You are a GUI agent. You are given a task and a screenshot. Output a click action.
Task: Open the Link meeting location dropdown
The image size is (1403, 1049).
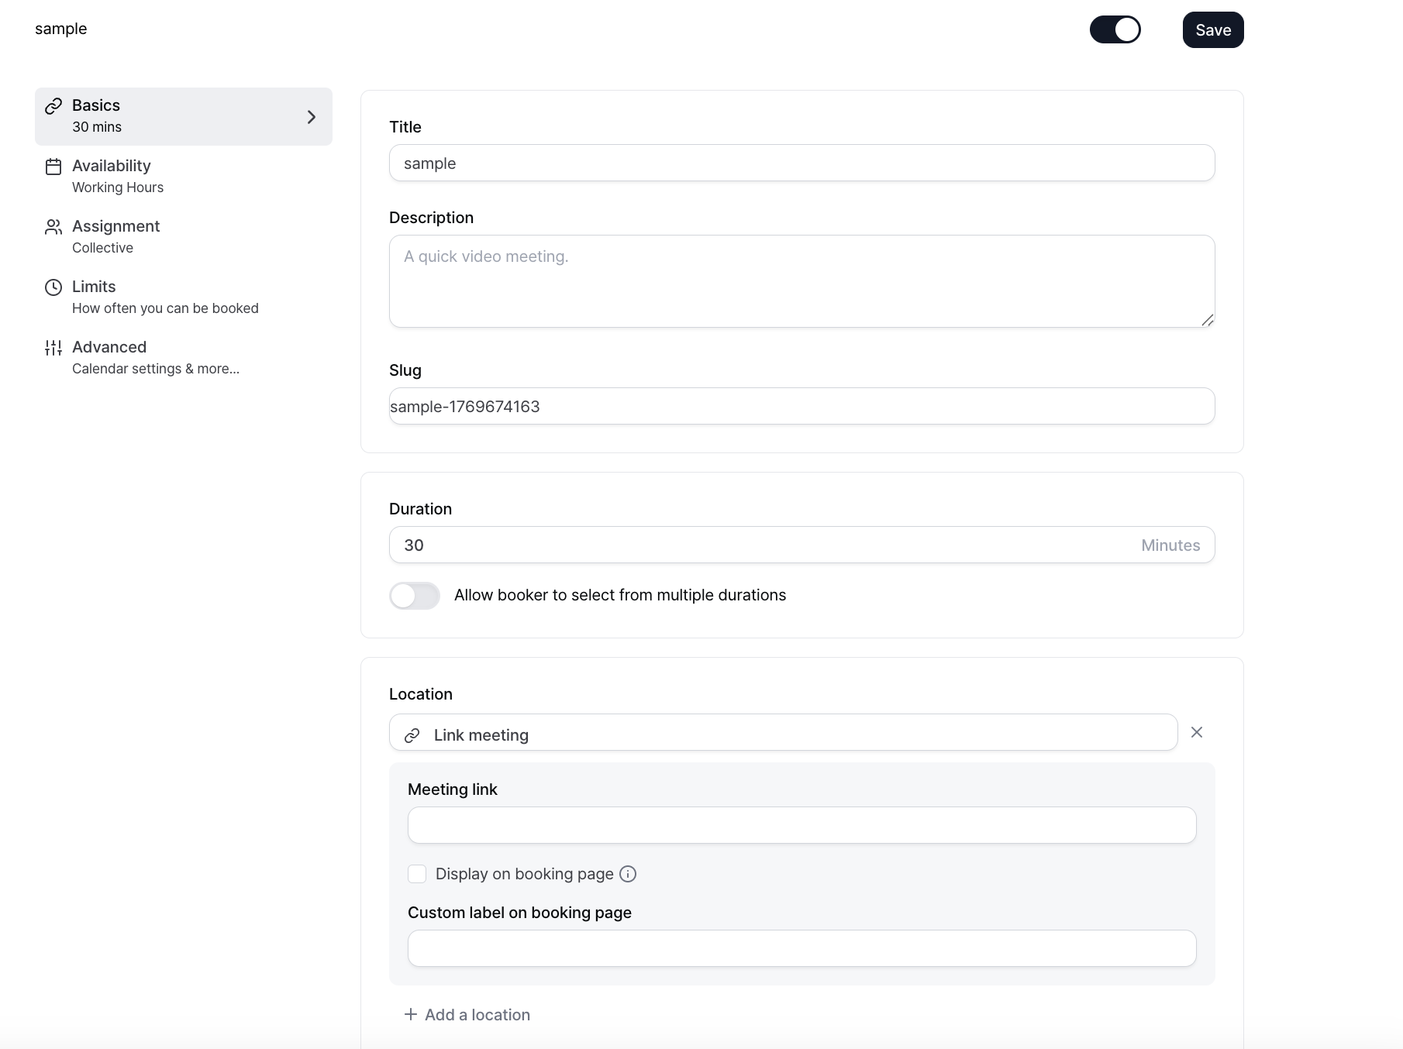pyautogui.click(x=784, y=732)
